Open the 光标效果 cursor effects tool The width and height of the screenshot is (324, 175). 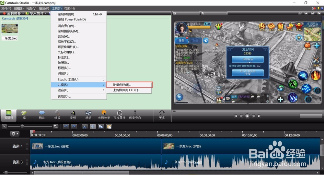104,115
